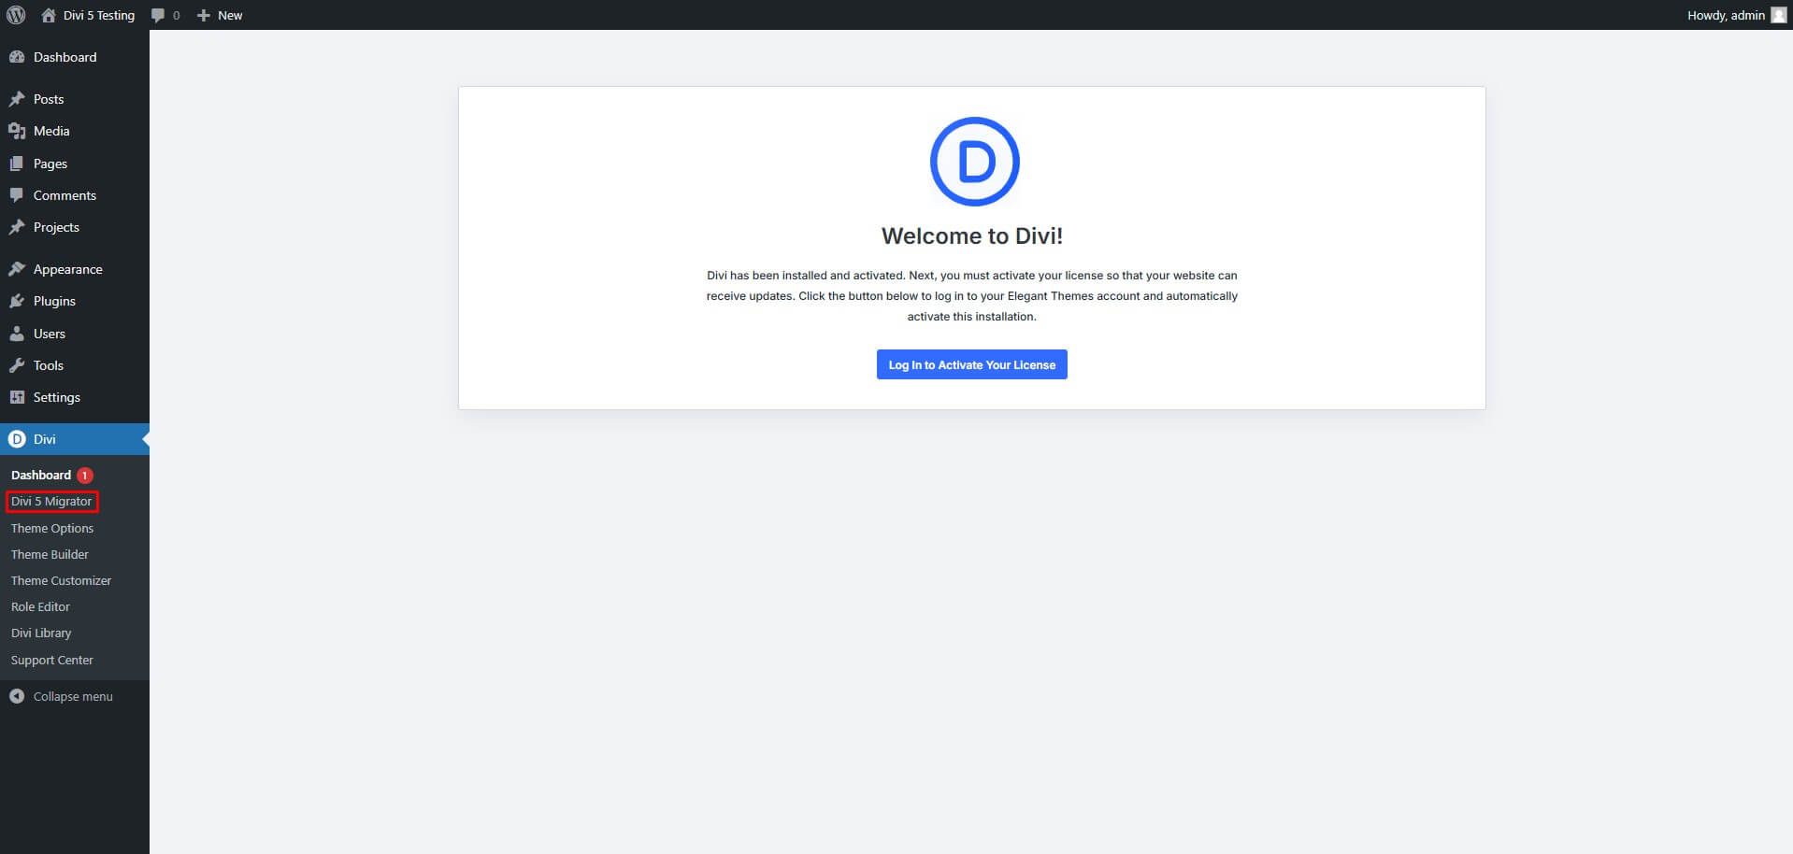The height and width of the screenshot is (854, 1793).
Task: Open Role Editor submenu item
Action: pos(40,606)
